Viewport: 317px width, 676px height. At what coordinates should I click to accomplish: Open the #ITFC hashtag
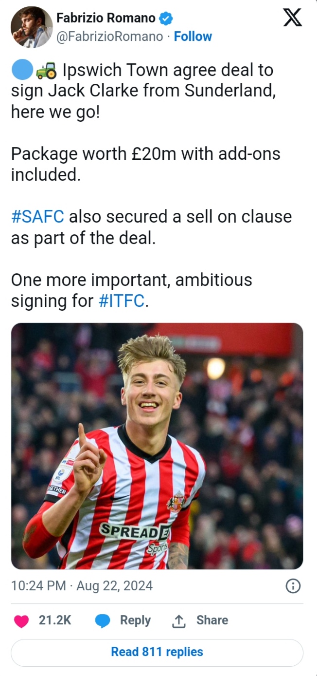pyautogui.click(x=122, y=301)
